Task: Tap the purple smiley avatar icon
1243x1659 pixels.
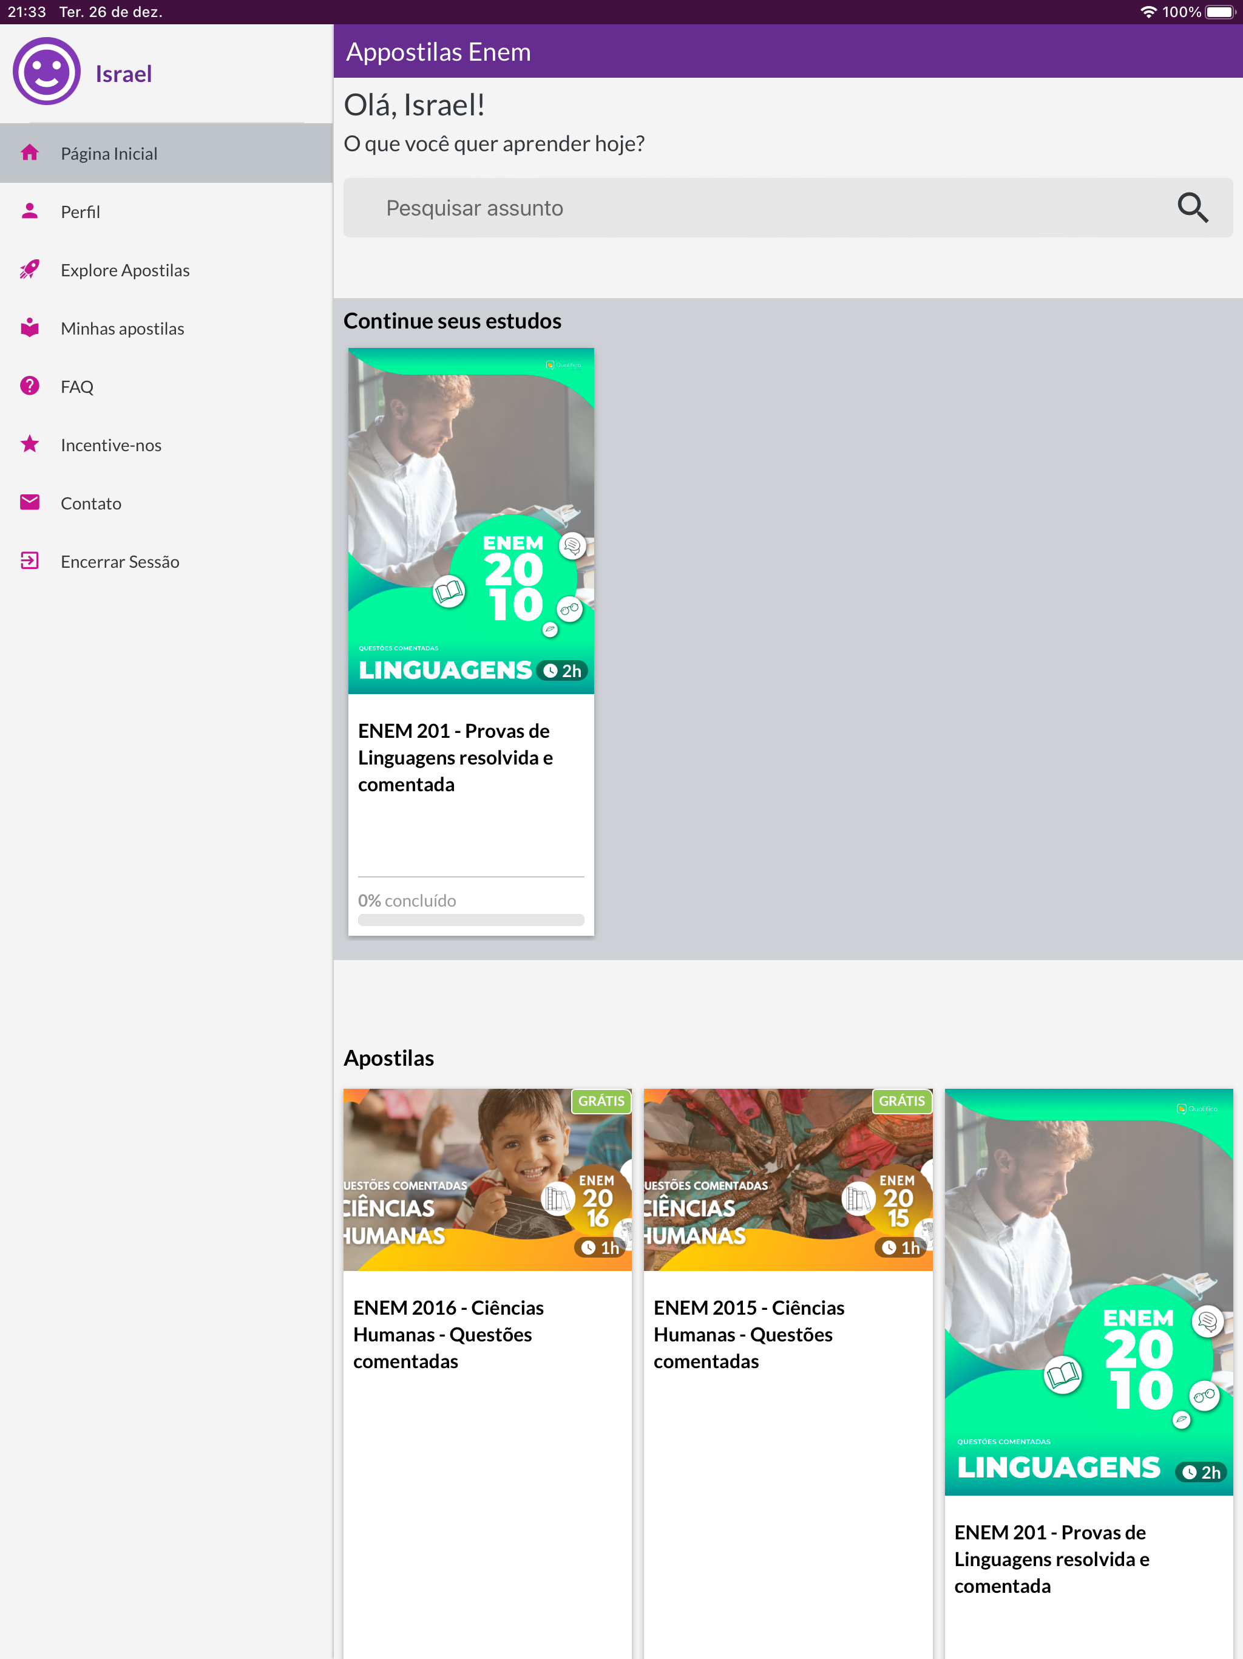Action: pyautogui.click(x=47, y=71)
